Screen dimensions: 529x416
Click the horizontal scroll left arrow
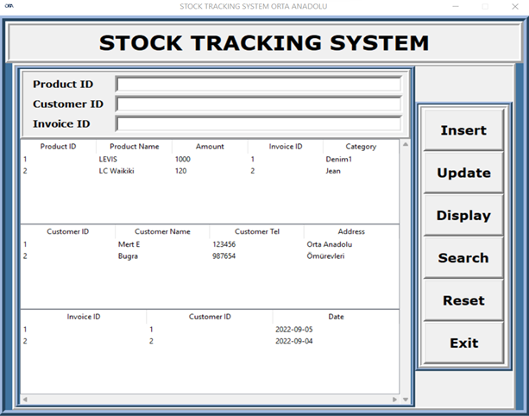click(x=25, y=400)
